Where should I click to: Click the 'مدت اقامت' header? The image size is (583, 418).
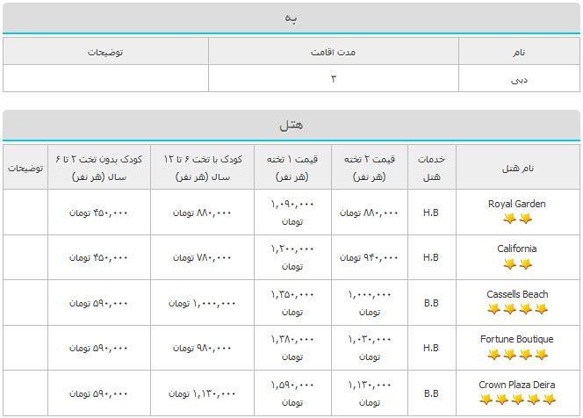click(x=333, y=52)
